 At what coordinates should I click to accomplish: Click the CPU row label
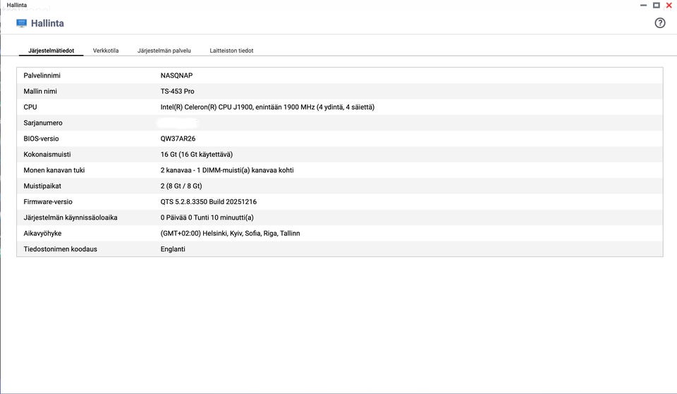click(30, 107)
